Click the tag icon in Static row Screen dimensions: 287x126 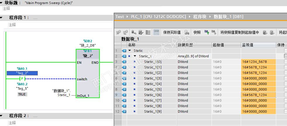tap(124, 51)
